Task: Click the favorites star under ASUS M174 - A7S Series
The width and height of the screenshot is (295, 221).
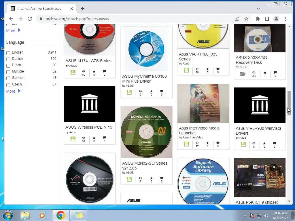Action: coord(94,71)
